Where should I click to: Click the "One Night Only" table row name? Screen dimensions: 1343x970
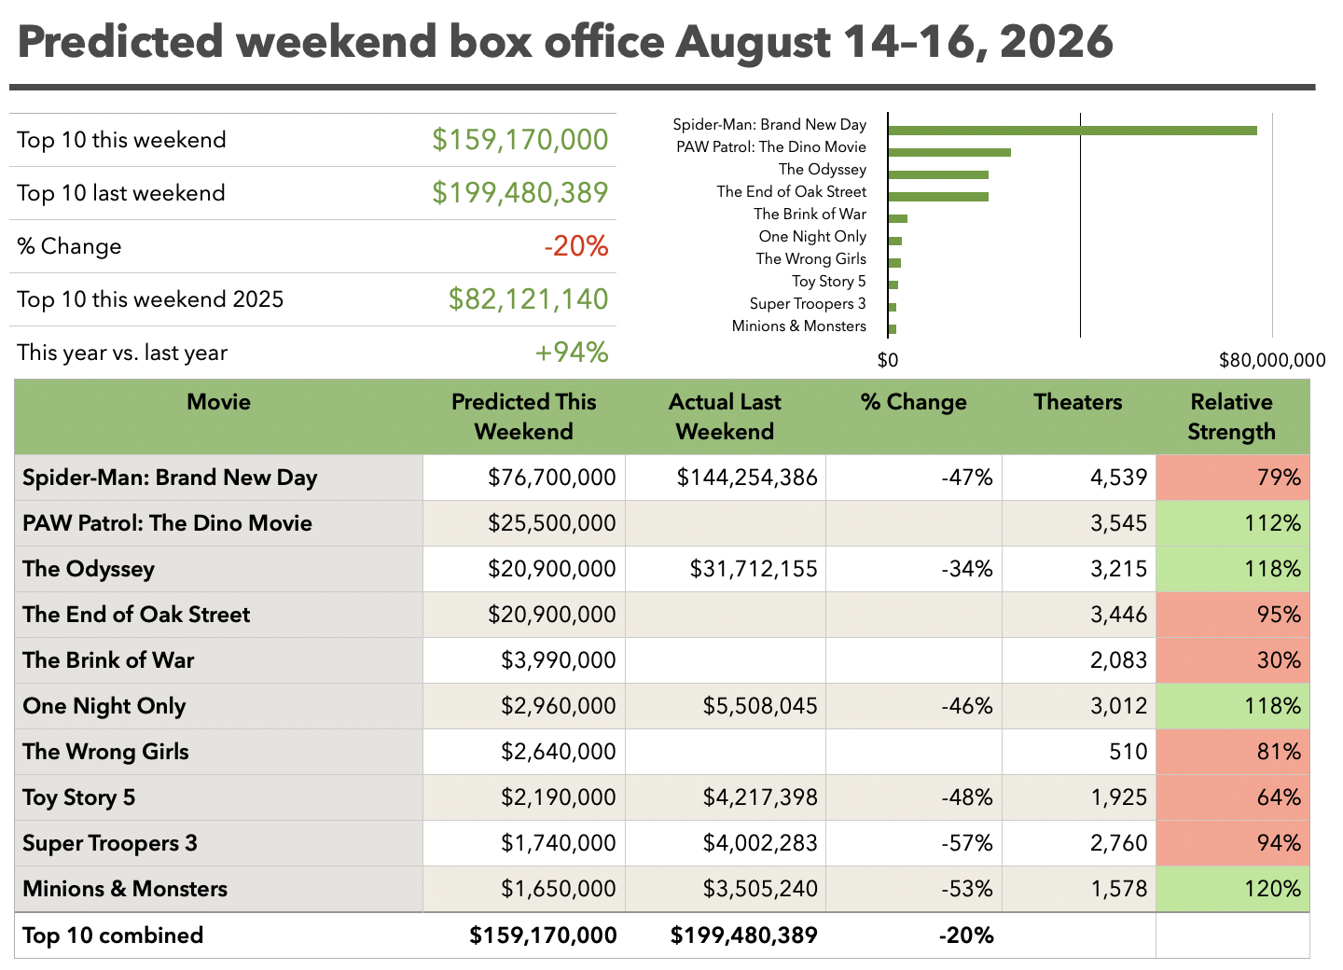(x=104, y=706)
